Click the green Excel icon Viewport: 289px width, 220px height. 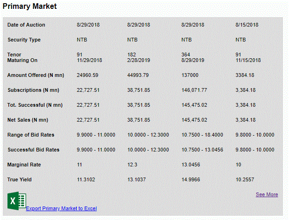16,201
